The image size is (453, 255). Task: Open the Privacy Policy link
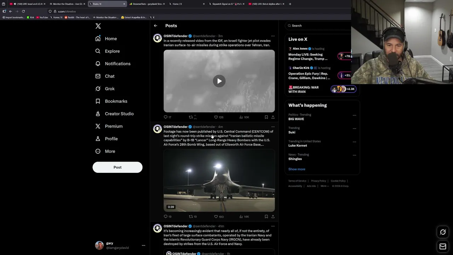pyautogui.click(x=319, y=181)
